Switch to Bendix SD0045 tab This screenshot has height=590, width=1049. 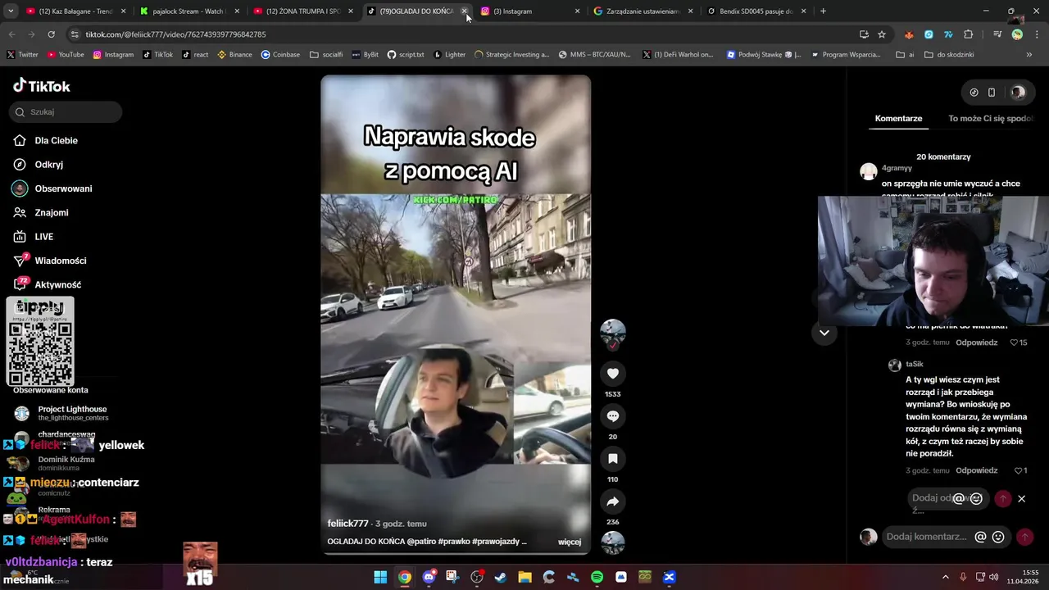[756, 11]
